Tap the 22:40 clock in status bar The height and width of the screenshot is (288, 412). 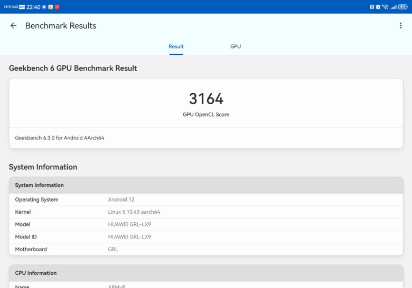pos(33,7)
